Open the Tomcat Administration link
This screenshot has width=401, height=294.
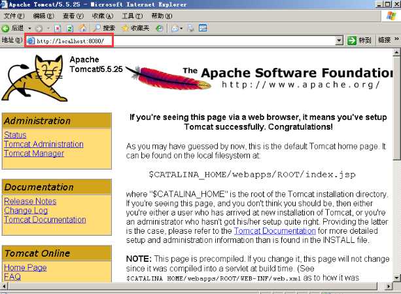point(44,144)
